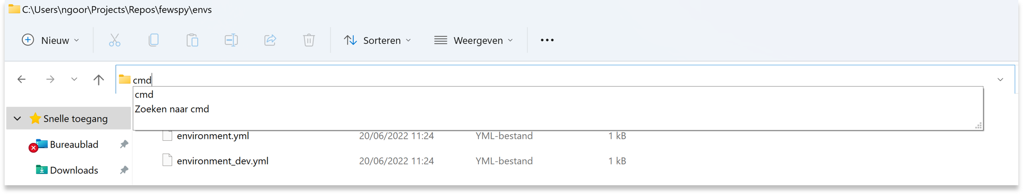Open recent locations chevron dropdown
Image resolution: width=1023 pixels, height=194 pixels.
pyautogui.click(x=74, y=79)
